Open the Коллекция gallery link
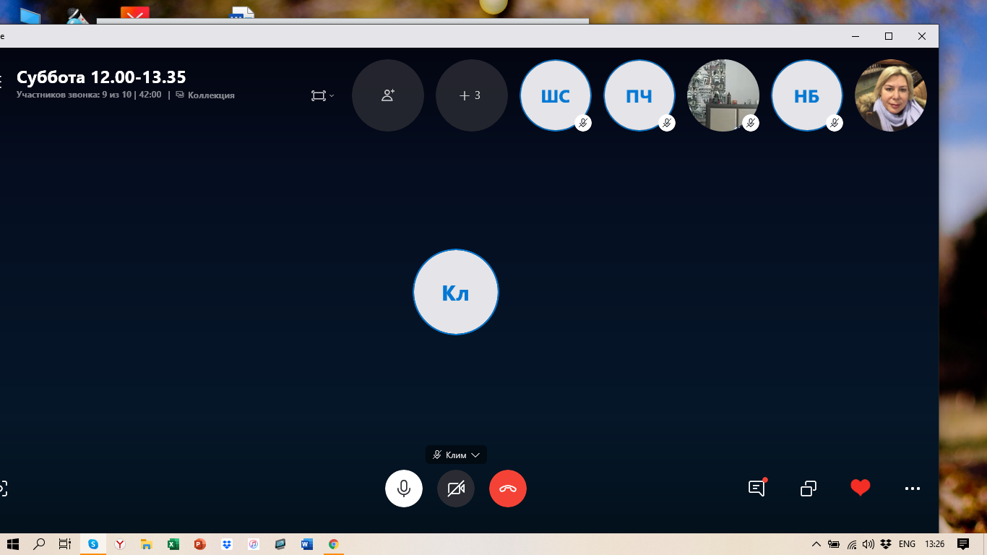987x555 pixels. pos(210,95)
